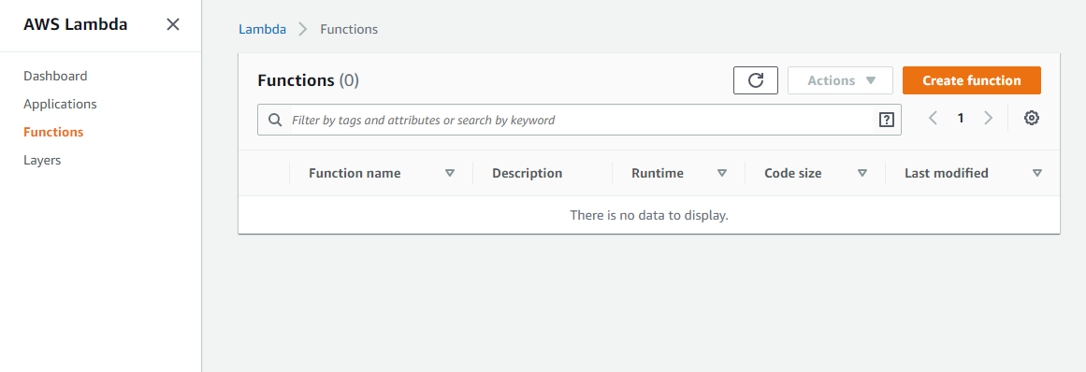Refresh the functions list

tap(756, 80)
